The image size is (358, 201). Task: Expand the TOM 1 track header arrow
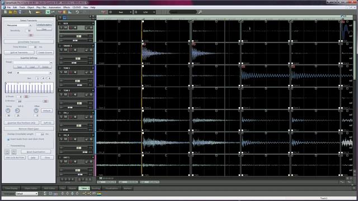click(93, 68)
